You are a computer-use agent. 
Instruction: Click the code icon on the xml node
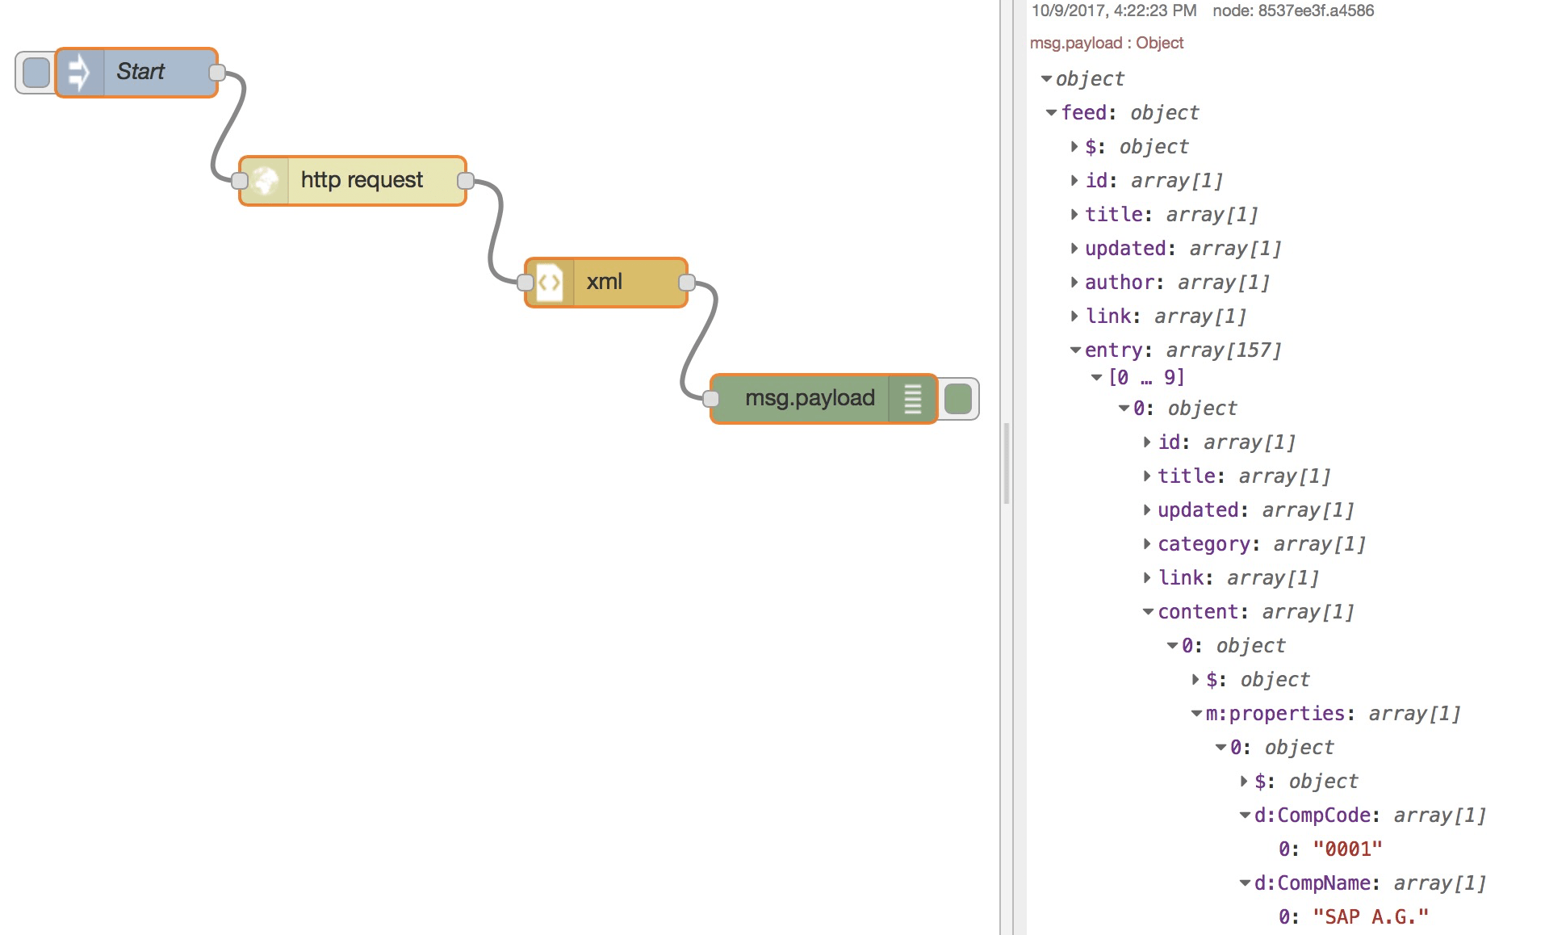click(x=551, y=283)
